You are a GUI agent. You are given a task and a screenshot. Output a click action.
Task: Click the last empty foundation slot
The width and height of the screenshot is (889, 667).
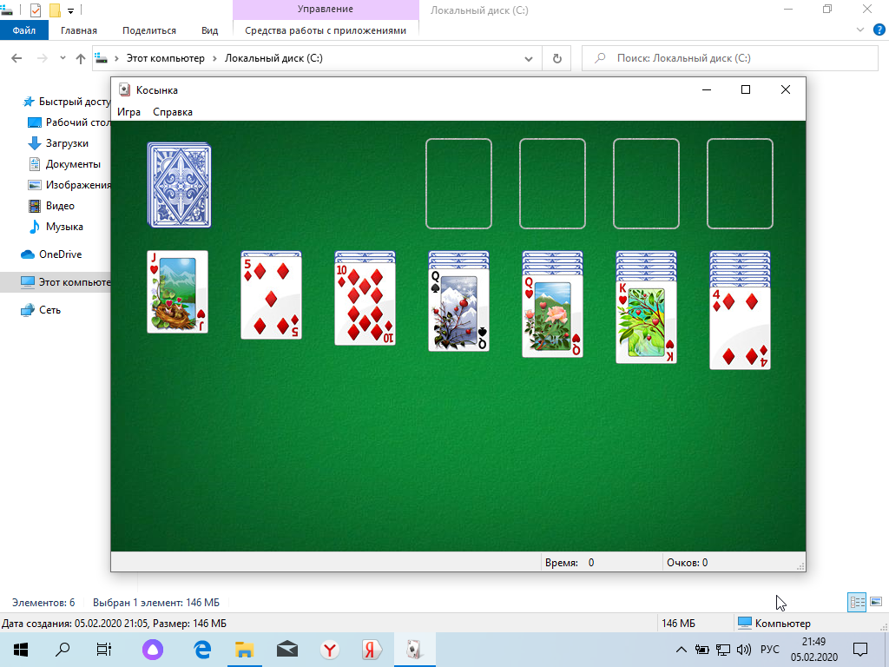coord(740,184)
